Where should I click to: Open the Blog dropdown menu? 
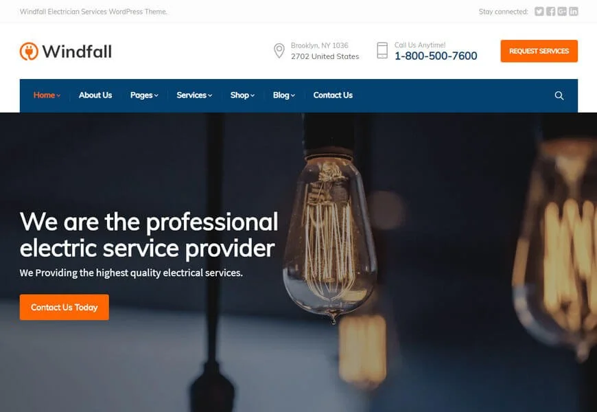283,95
